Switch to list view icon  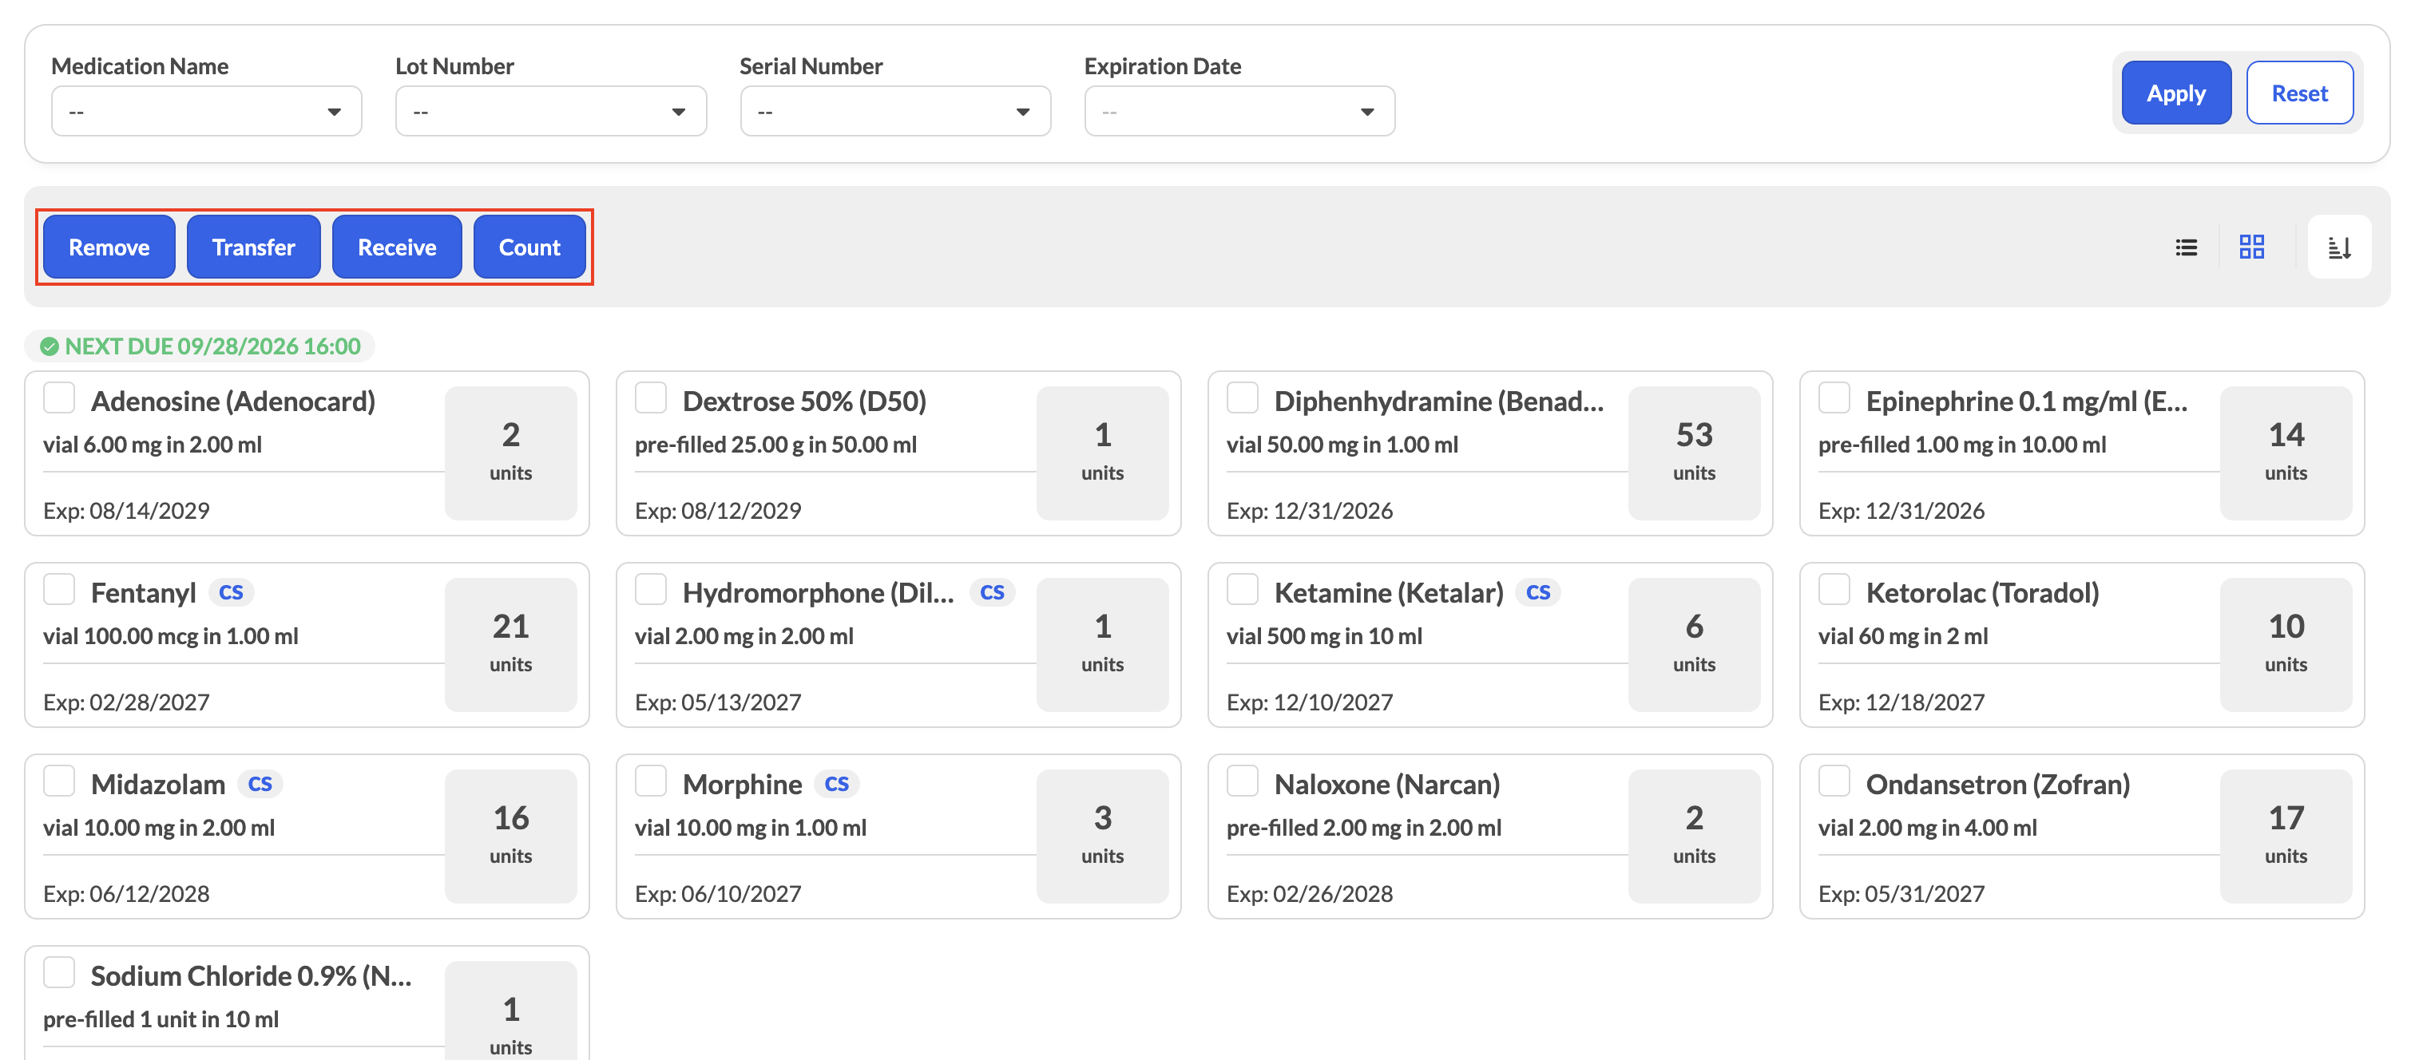pyautogui.click(x=2187, y=247)
